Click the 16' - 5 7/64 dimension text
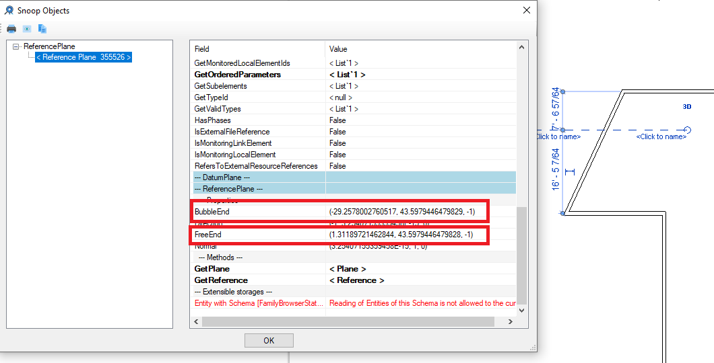Viewport: 714px width, 363px height. (556, 170)
